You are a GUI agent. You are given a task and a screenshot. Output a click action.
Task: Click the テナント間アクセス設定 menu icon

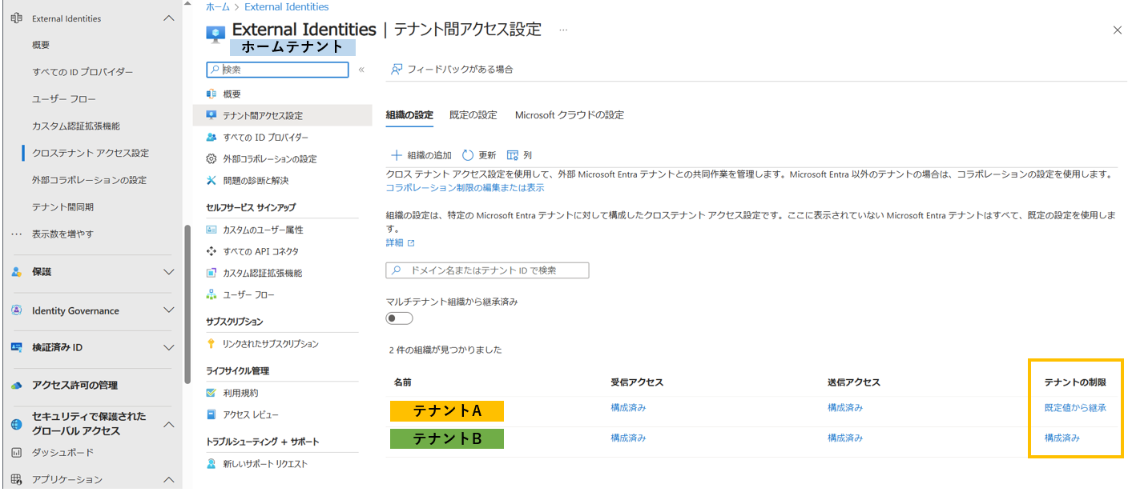211,115
